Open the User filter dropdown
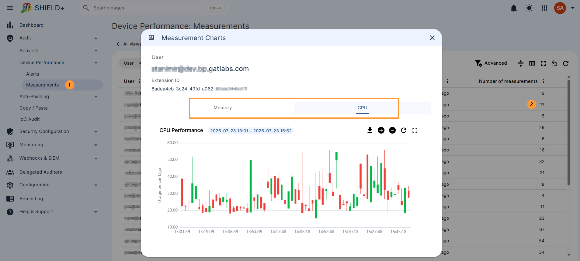This screenshot has height=261, width=580. 133,63
